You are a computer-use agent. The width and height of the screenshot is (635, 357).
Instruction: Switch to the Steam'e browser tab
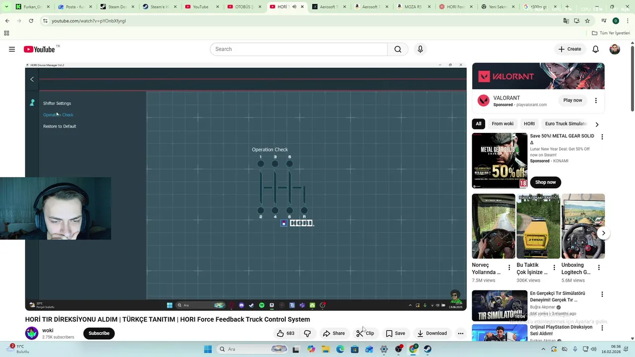pos(160,7)
